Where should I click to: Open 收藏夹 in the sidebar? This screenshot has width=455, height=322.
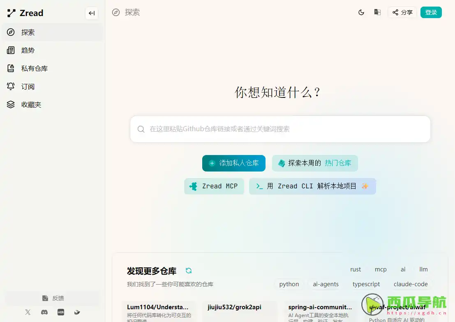(x=53, y=104)
